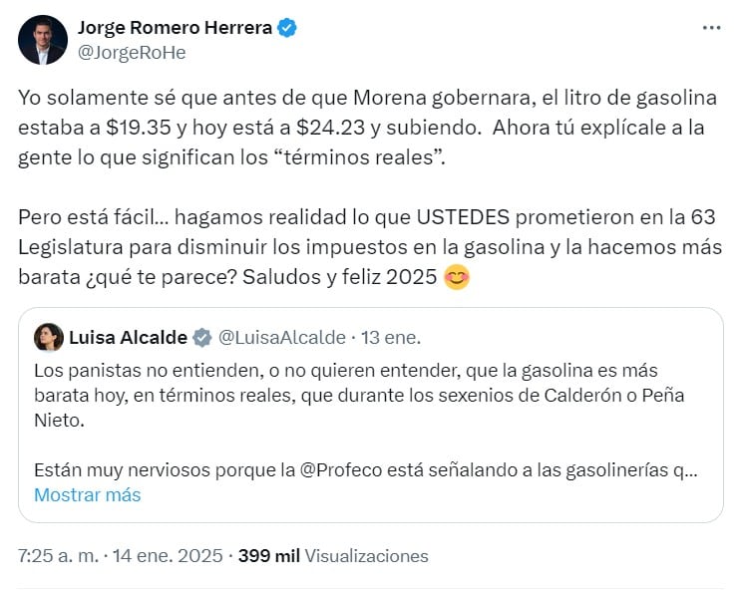Open the @JorgeRoHe handle
The width and height of the screenshot is (742, 591).
131,52
